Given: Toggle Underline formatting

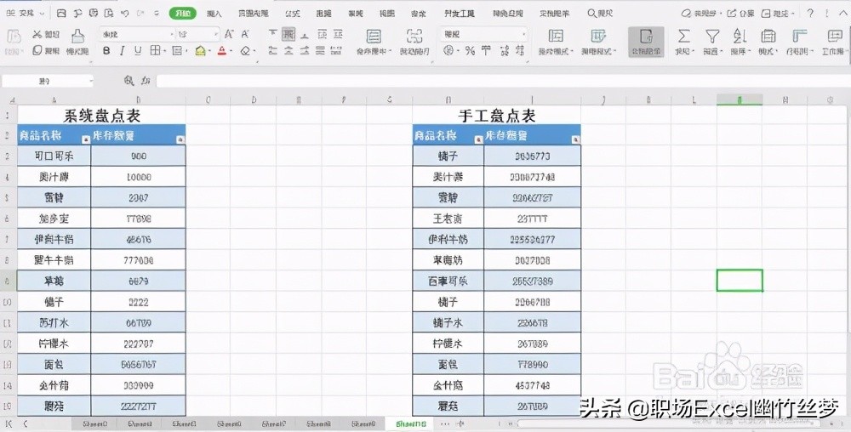Looking at the screenshot, I should point(138,50).
